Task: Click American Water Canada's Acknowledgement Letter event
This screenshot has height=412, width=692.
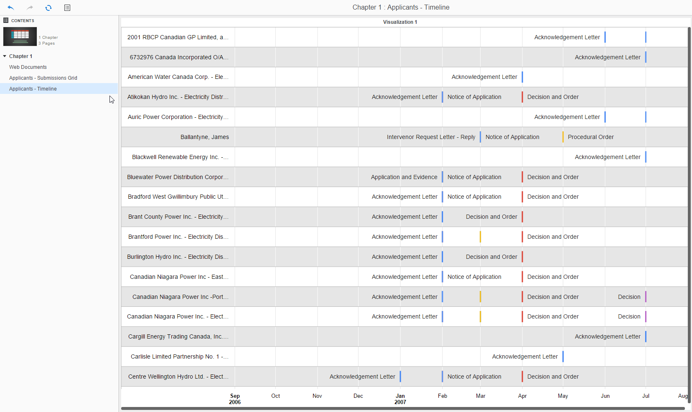Action: (x=484, y=77)
